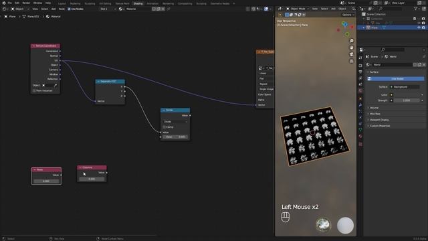428x241 pixels.
Task: Open the Modifier wrench properties tab
Action: (360, 104)
